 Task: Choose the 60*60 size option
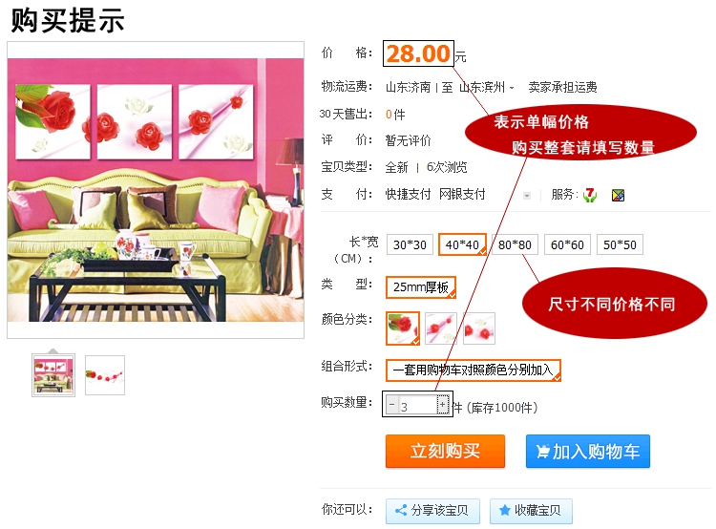567,244
